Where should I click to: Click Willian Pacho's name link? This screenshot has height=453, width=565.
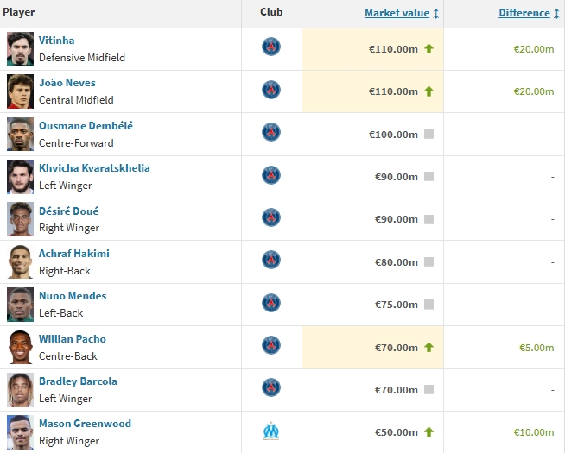point(73,339)
